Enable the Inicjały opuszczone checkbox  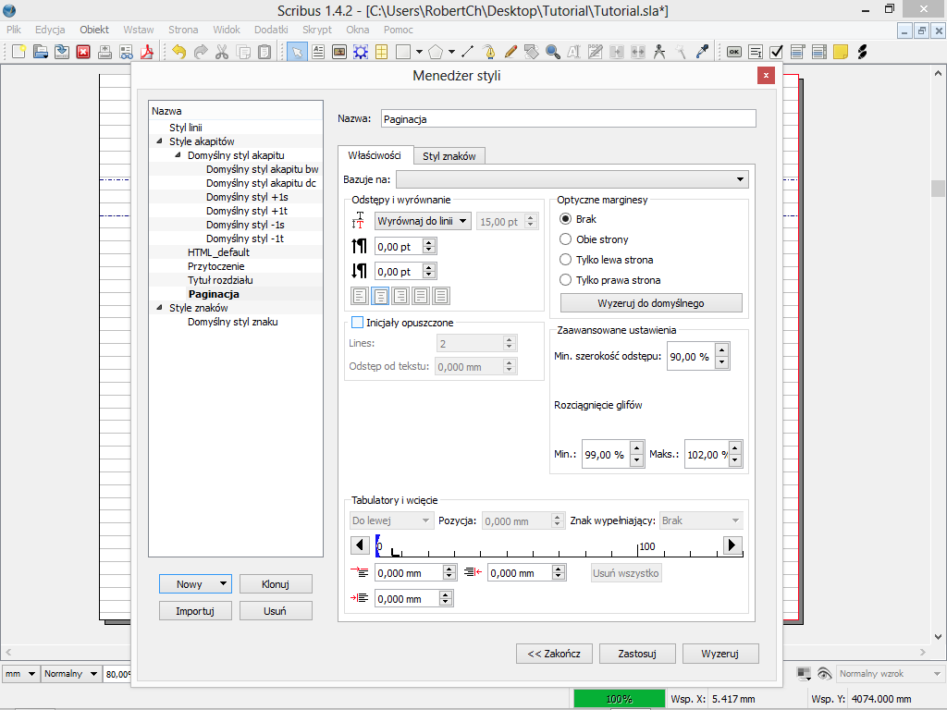pos(358,323)
